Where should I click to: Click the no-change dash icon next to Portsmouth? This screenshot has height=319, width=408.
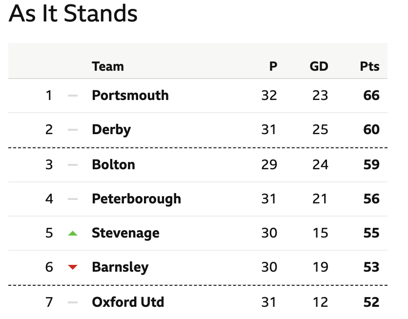(73, 96)
